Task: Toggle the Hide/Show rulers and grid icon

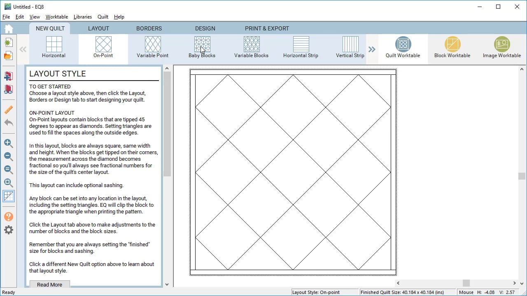Action: coord(9,196)
